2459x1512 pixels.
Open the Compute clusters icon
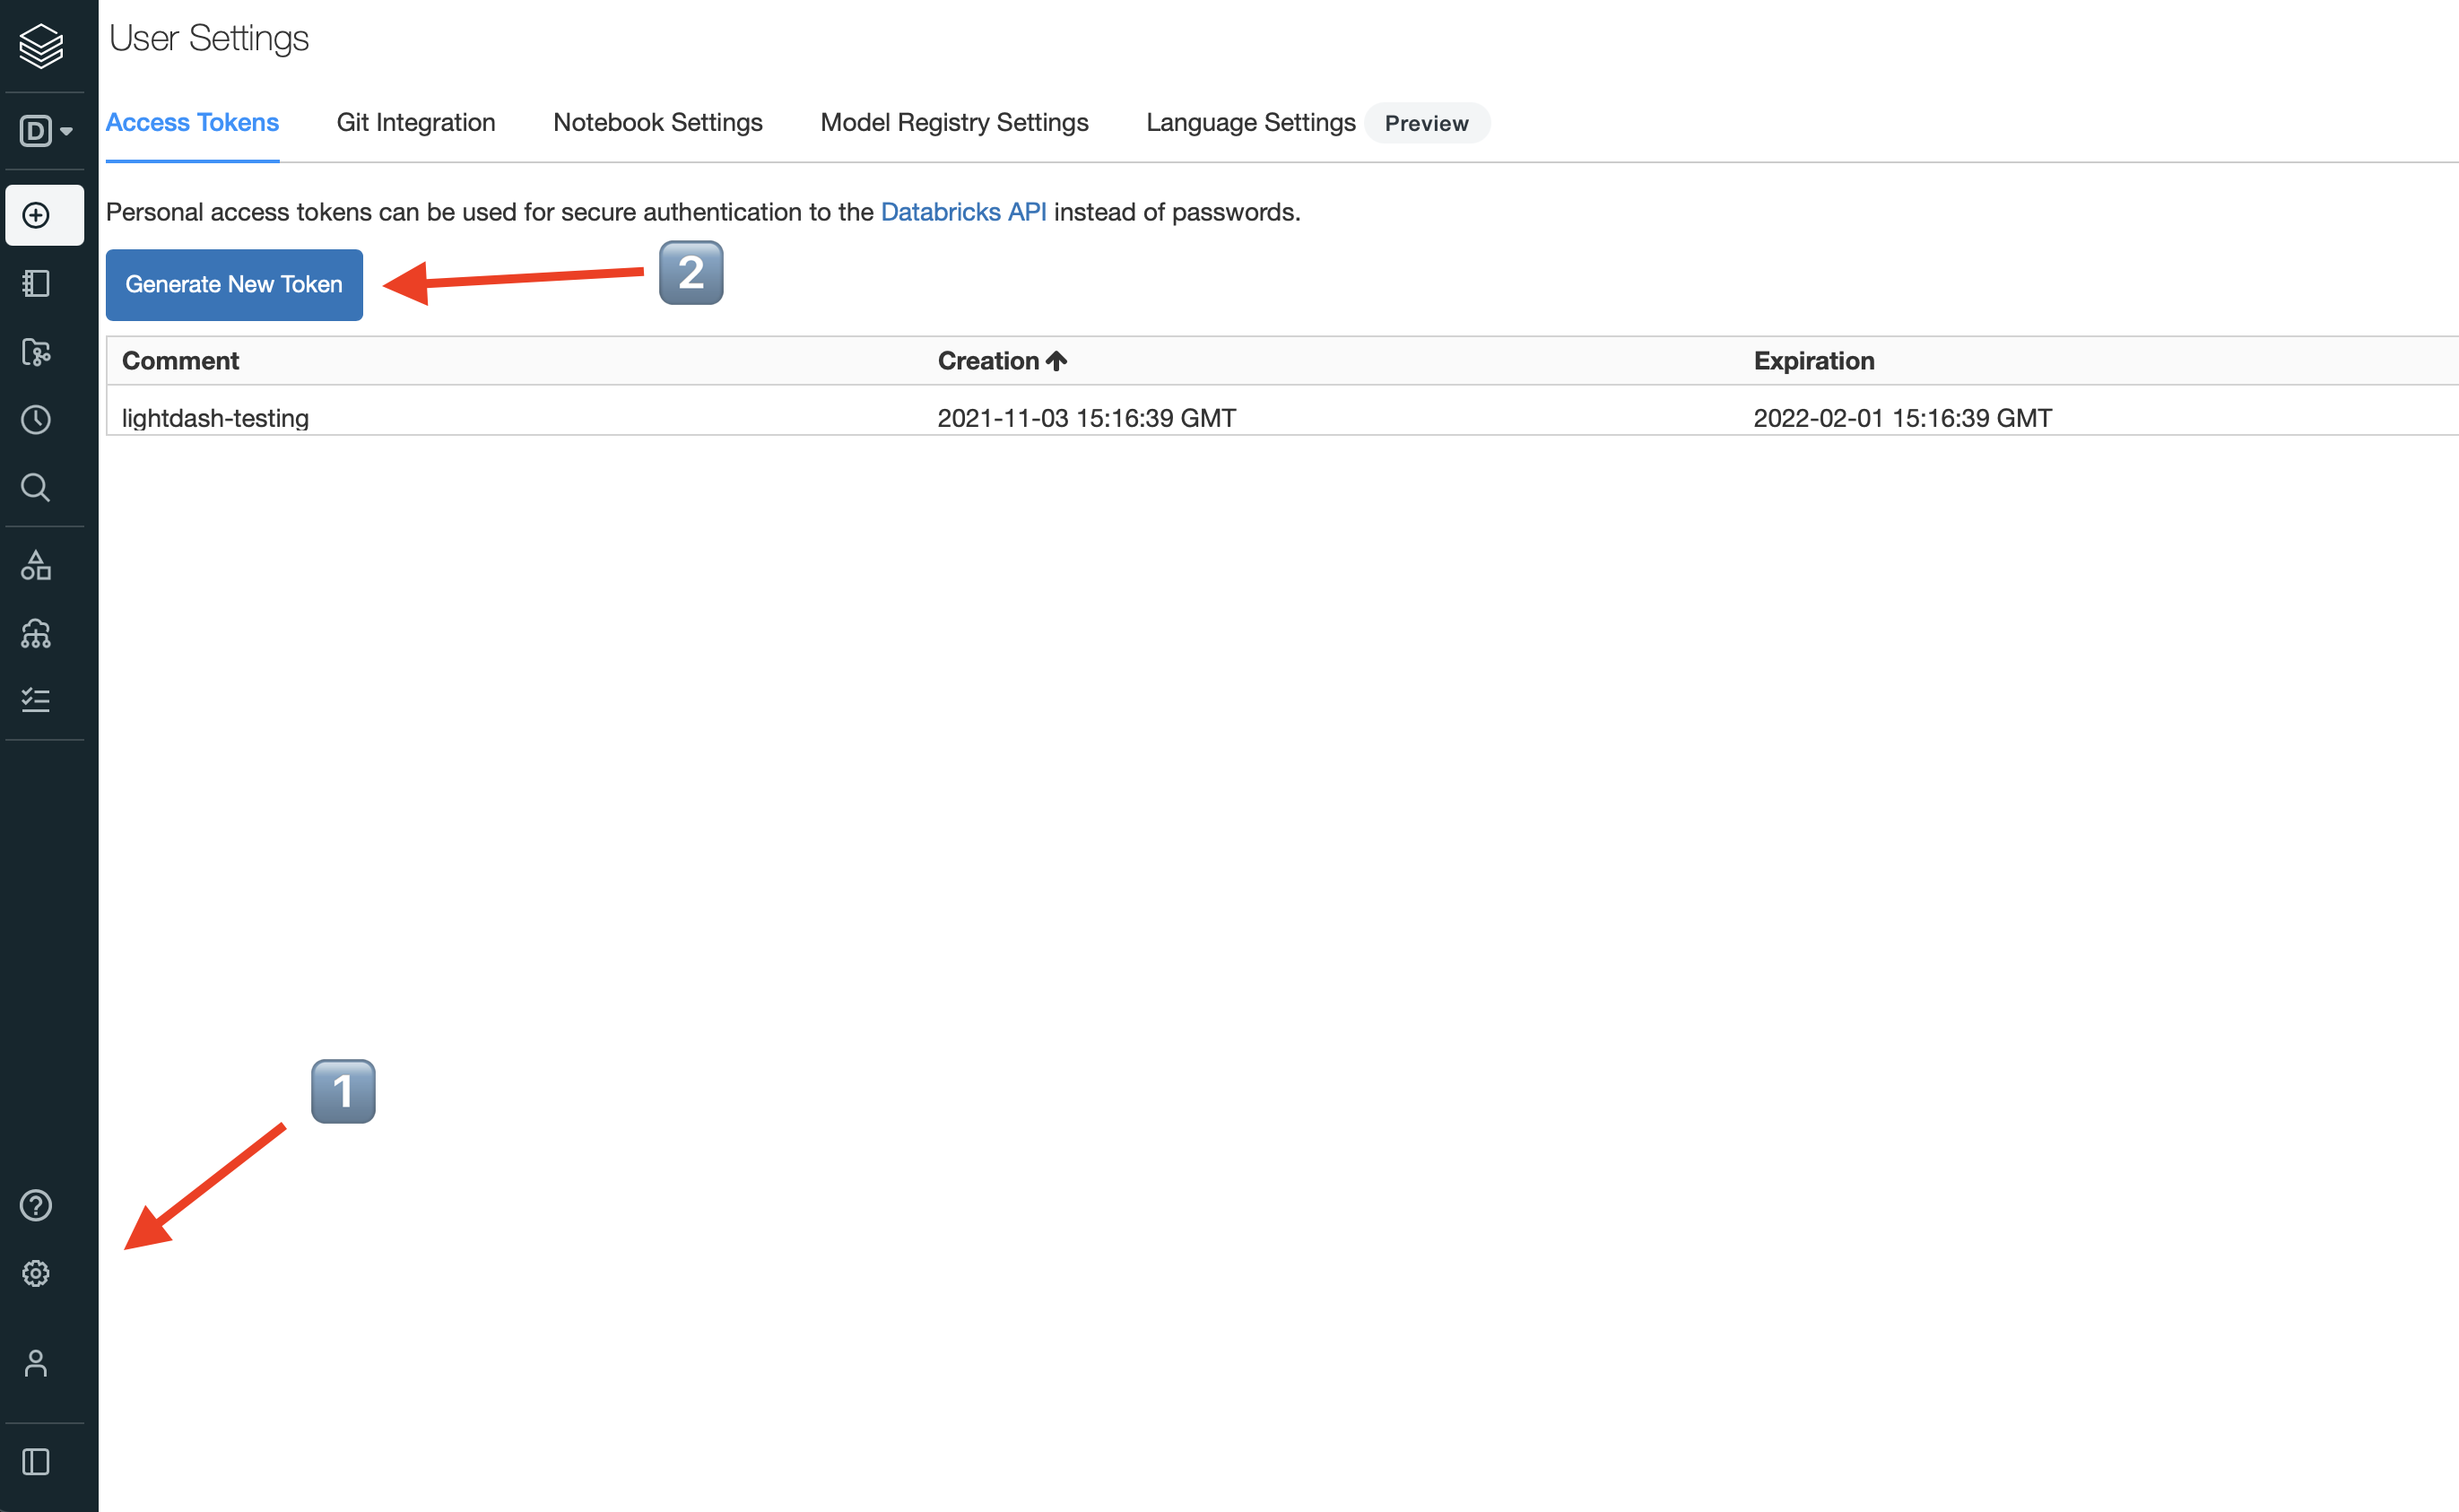37,633
